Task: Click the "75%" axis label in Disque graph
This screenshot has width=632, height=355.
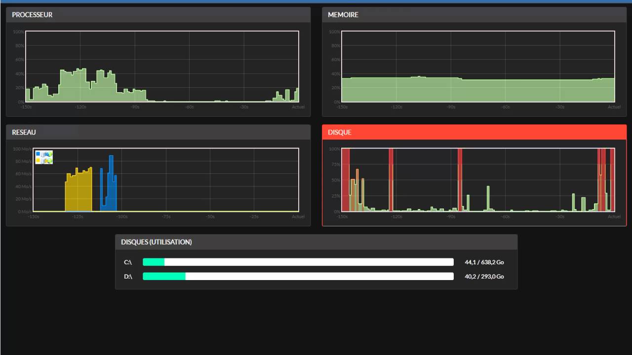Action: [x=335, y=165]
